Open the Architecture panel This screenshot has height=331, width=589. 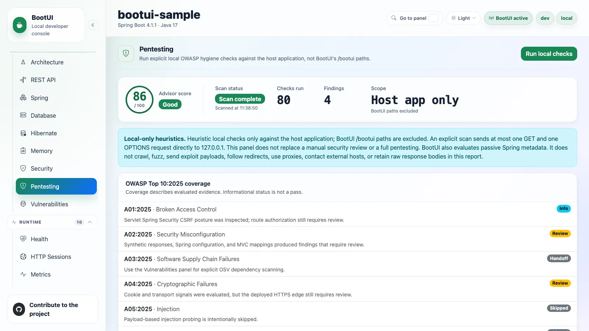click(56, 62)
